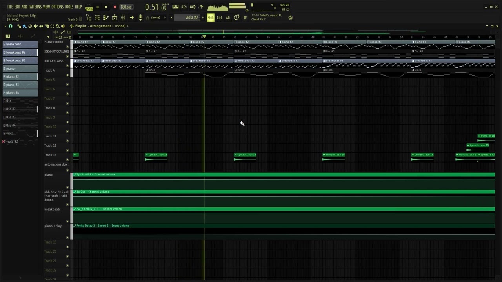Stop playback with the stop button
The height and width of the screenshot is (282, 502).
point(106,7)
